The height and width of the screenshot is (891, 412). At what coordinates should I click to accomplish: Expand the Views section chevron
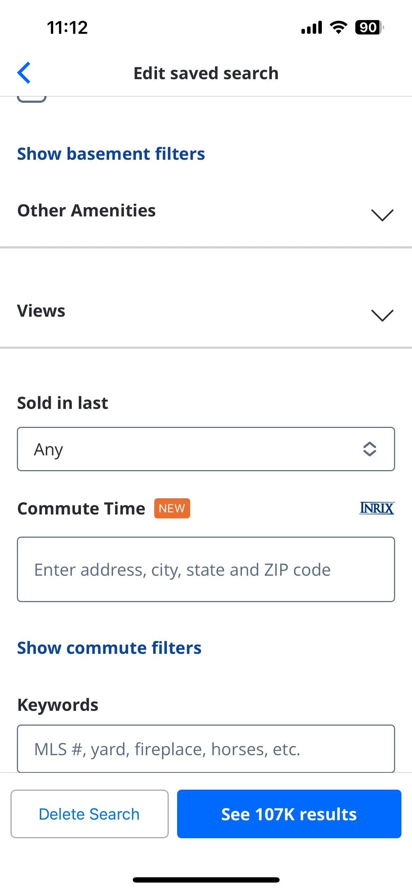coord(382,315)
